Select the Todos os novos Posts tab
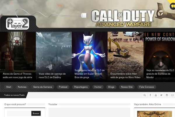Image resolution: width=175 pixels, height=117 pixels. 14,95
